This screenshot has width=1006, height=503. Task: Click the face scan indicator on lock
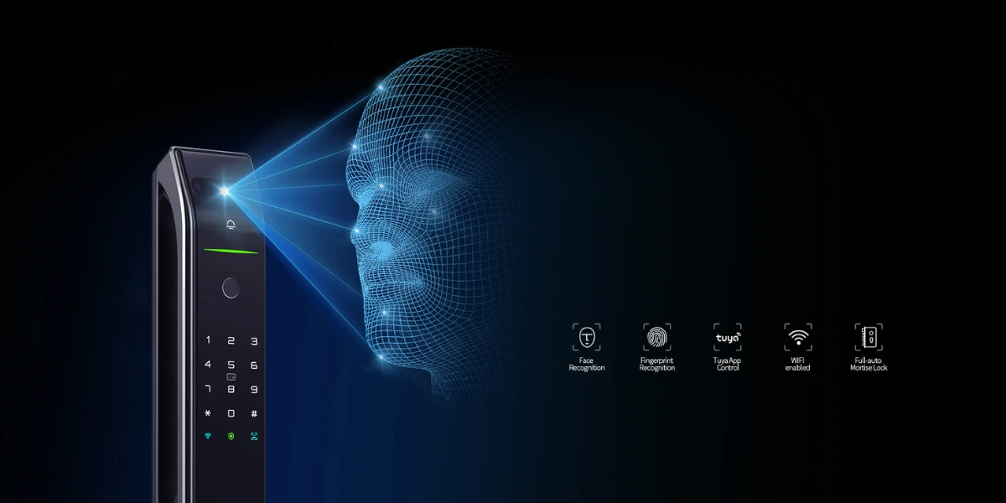(x=253, y=437)
